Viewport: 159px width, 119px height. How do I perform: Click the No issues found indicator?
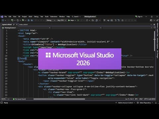pos(19,99)
